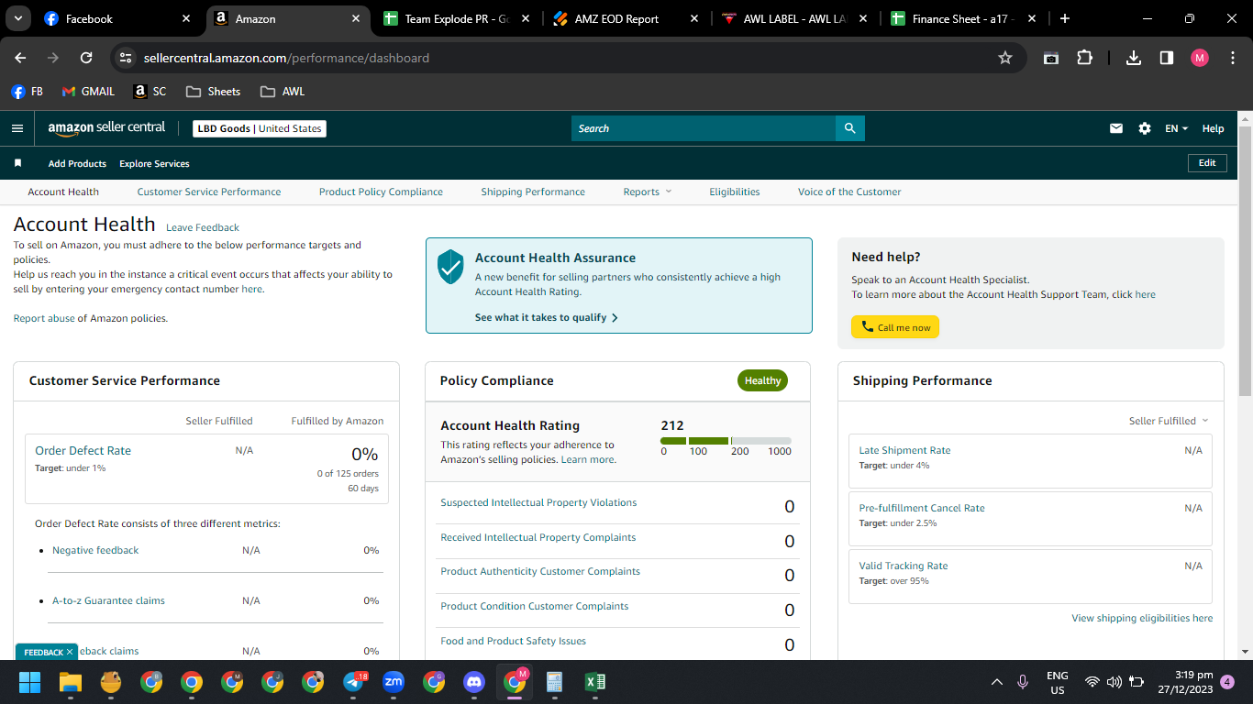Image resolution: width=1253 pixels, height=704 pixels.
Task: Open the Suspected Intellectual Property Violations link
Action: coord(538,502)
